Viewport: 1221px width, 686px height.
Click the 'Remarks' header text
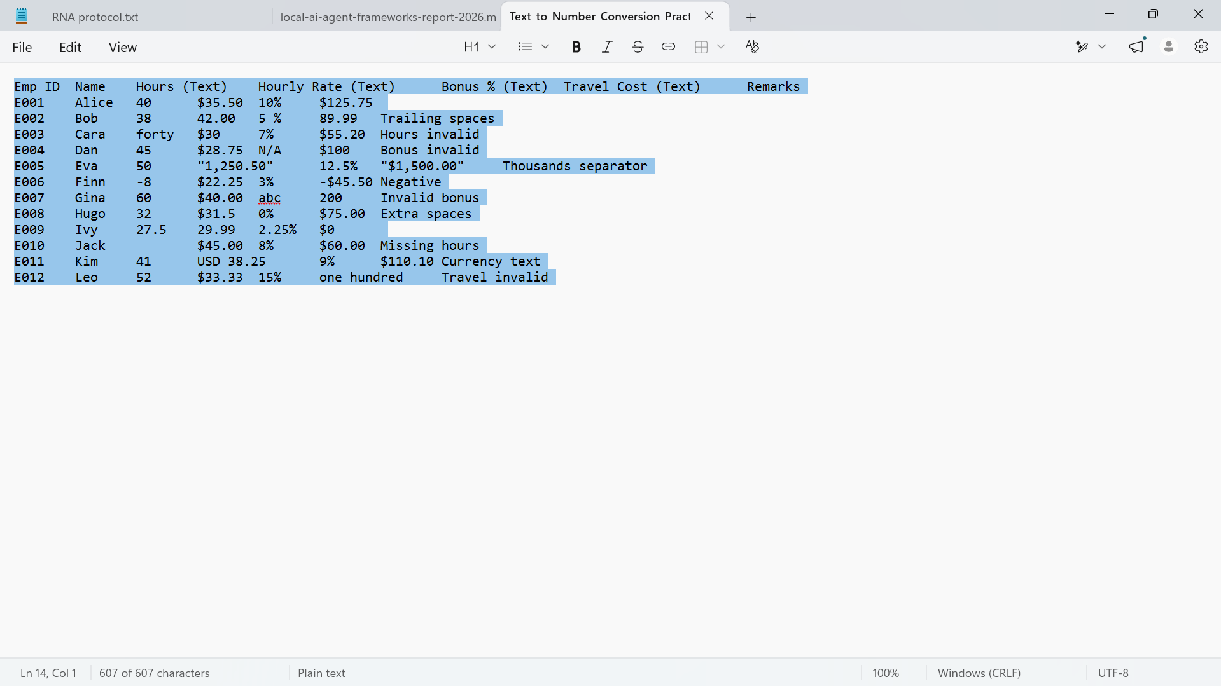[773, 86]
